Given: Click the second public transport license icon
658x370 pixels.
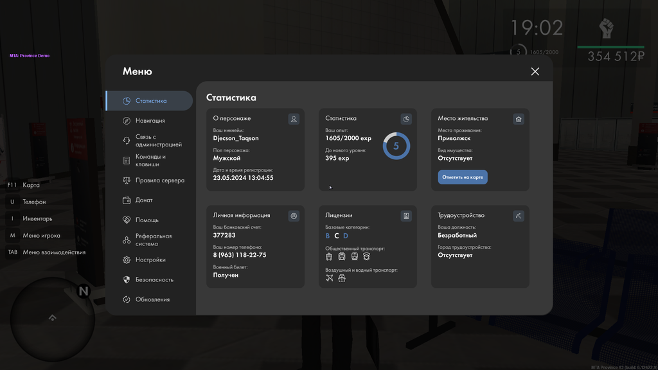Looking at the screenshot, I should point(342,256).
